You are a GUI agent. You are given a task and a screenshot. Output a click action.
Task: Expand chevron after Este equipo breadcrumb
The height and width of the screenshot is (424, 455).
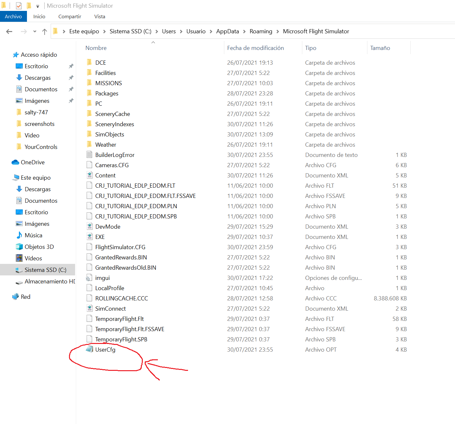pyautogui.click(x=105, y=31)
